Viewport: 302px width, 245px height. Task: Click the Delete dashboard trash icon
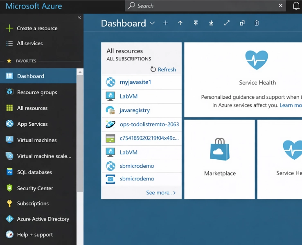[257, 23]
